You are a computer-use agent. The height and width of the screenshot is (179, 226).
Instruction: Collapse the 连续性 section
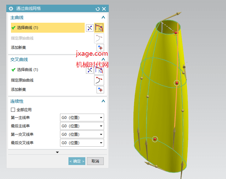pos(103,101)
